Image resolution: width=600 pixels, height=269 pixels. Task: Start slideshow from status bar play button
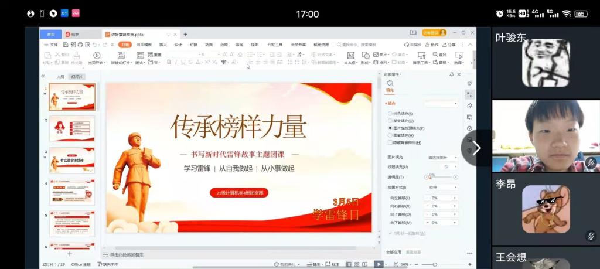tap(379, 264)
